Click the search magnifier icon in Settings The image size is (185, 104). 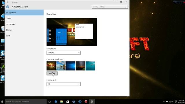pyautogui.click(x=126, y=7)
